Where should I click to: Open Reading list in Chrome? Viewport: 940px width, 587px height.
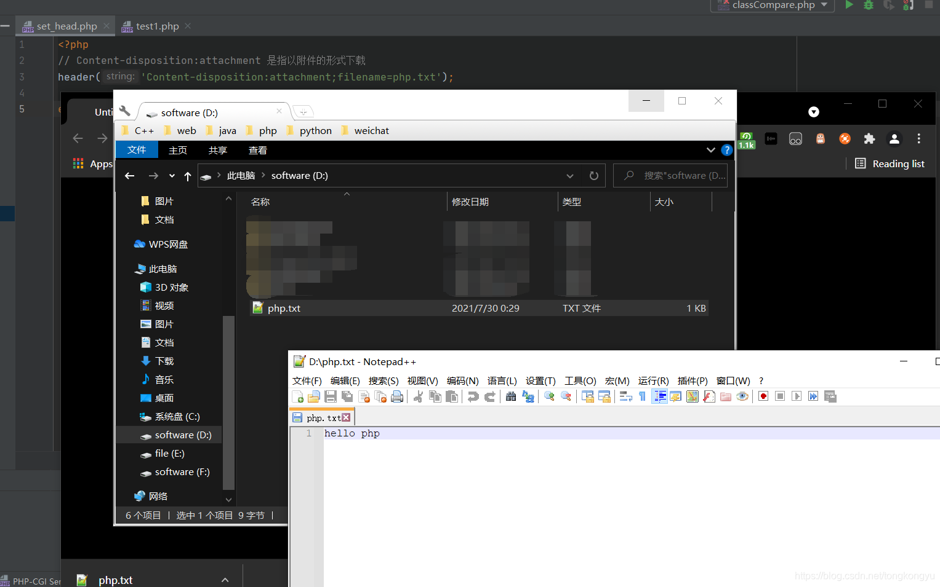890,163
